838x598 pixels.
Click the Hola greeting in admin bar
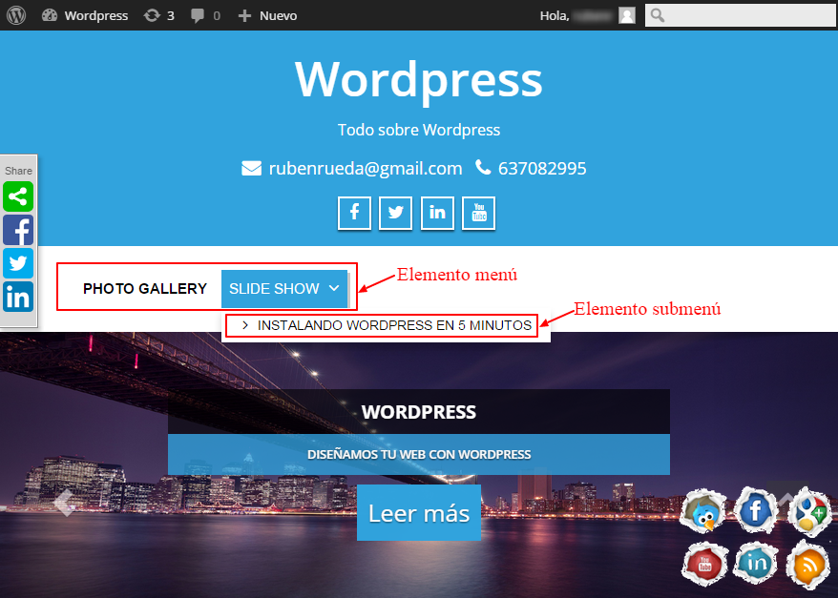click(555, 16)
